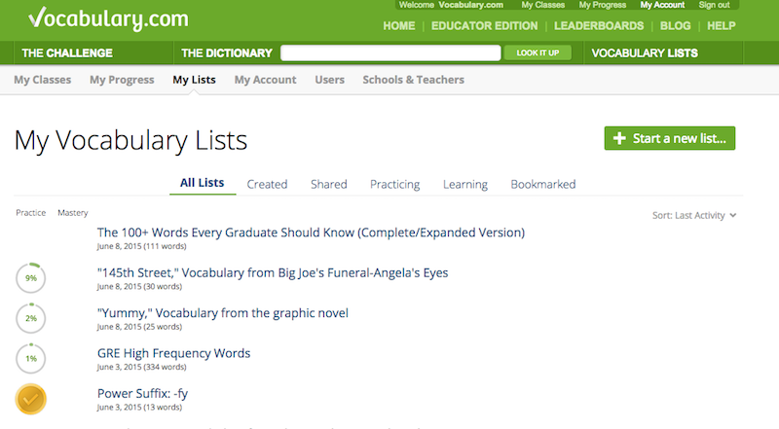Click the 2% practice progress circle
This screenshot has width=779, height=429.
coord(31,319)
